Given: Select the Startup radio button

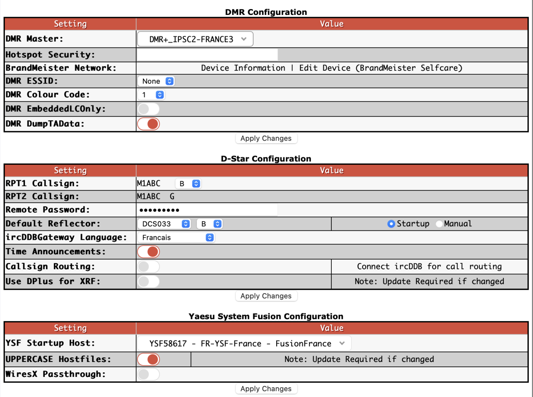Looking at the screenshot, I should pos(391,223).
